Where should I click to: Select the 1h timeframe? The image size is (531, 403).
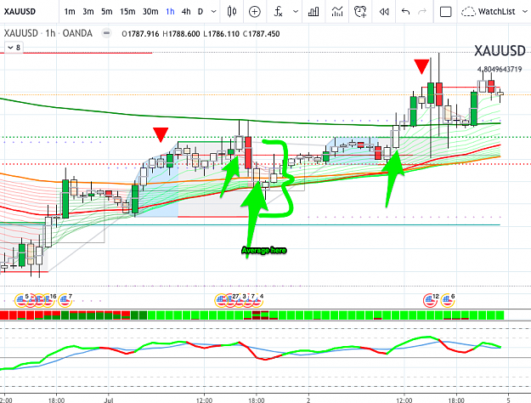[x=170, y=12]
